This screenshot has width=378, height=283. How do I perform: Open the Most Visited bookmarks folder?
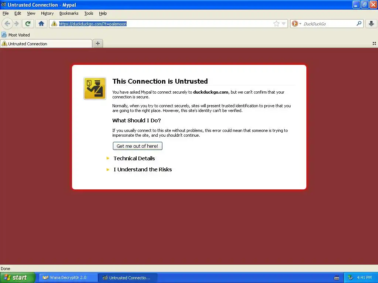(x=16, y=35)
